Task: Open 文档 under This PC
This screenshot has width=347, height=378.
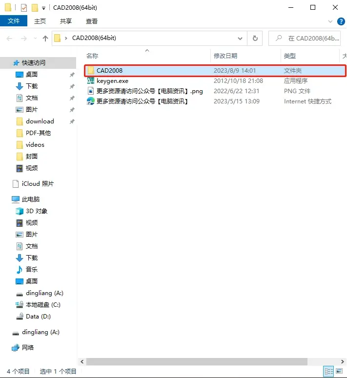Action: (32, 246)
